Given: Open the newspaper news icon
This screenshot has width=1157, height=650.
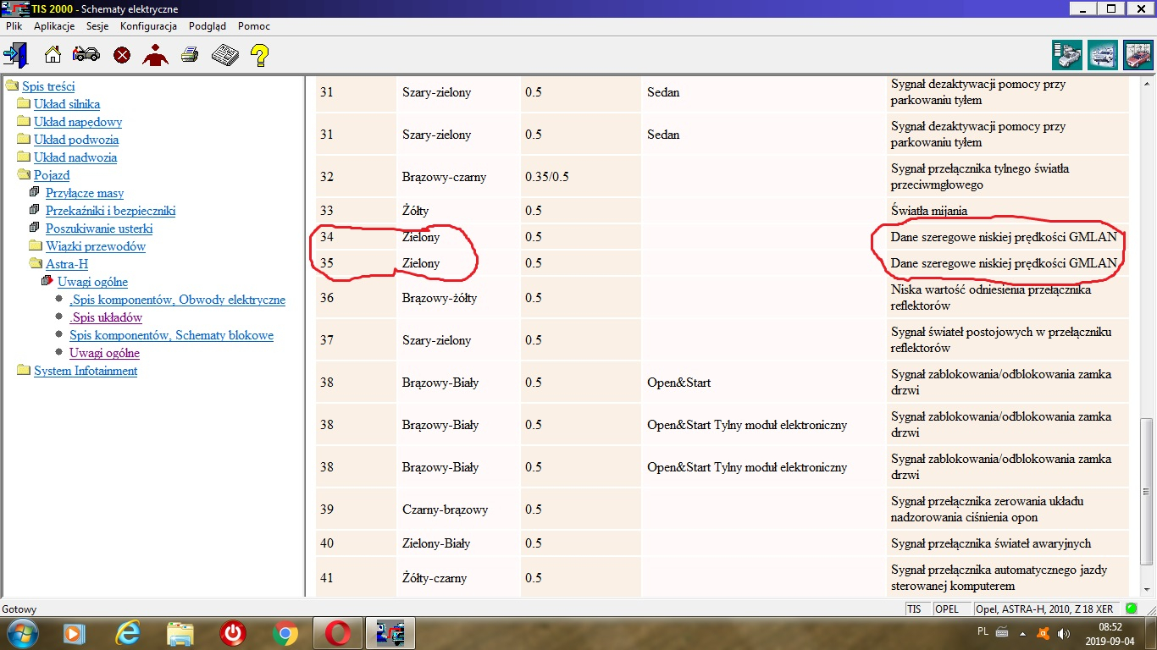Looking at the screenshot, I should click(224, 56).
